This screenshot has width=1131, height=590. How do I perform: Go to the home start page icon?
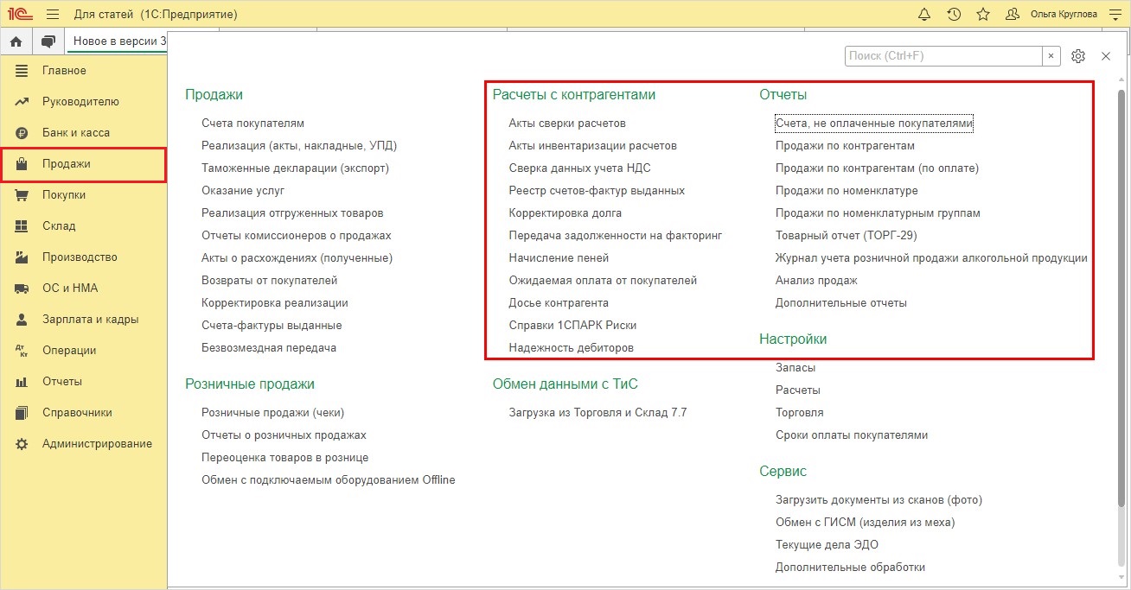point(16,41)
